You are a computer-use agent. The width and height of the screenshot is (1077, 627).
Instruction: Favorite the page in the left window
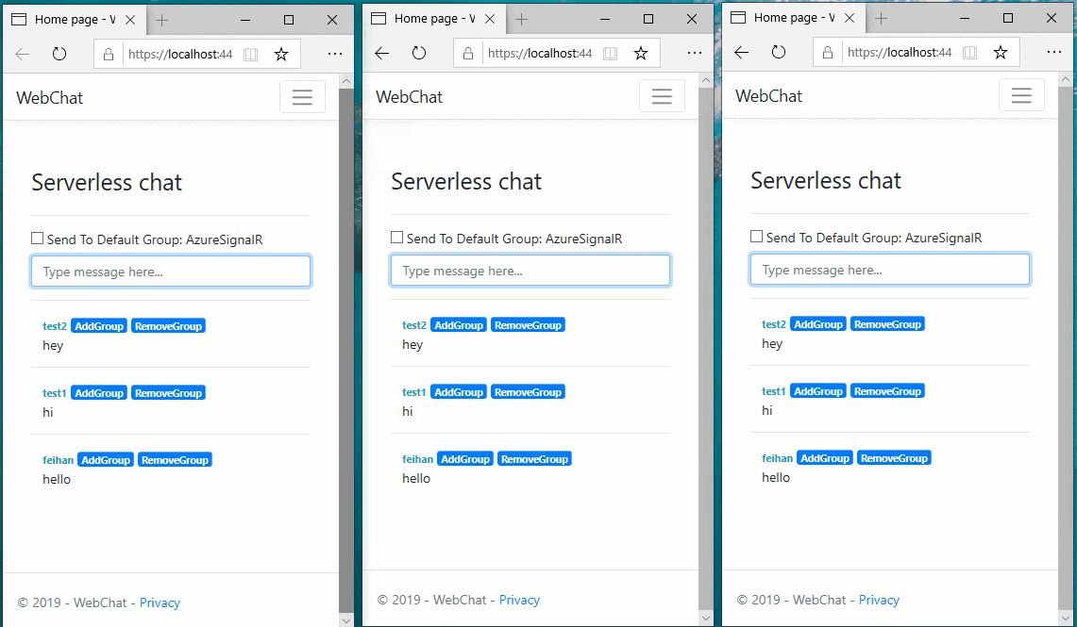pos(281,54)
